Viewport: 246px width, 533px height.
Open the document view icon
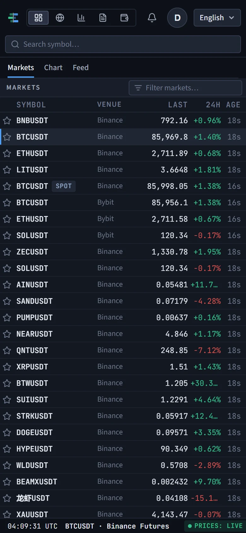tap(103, 18)
